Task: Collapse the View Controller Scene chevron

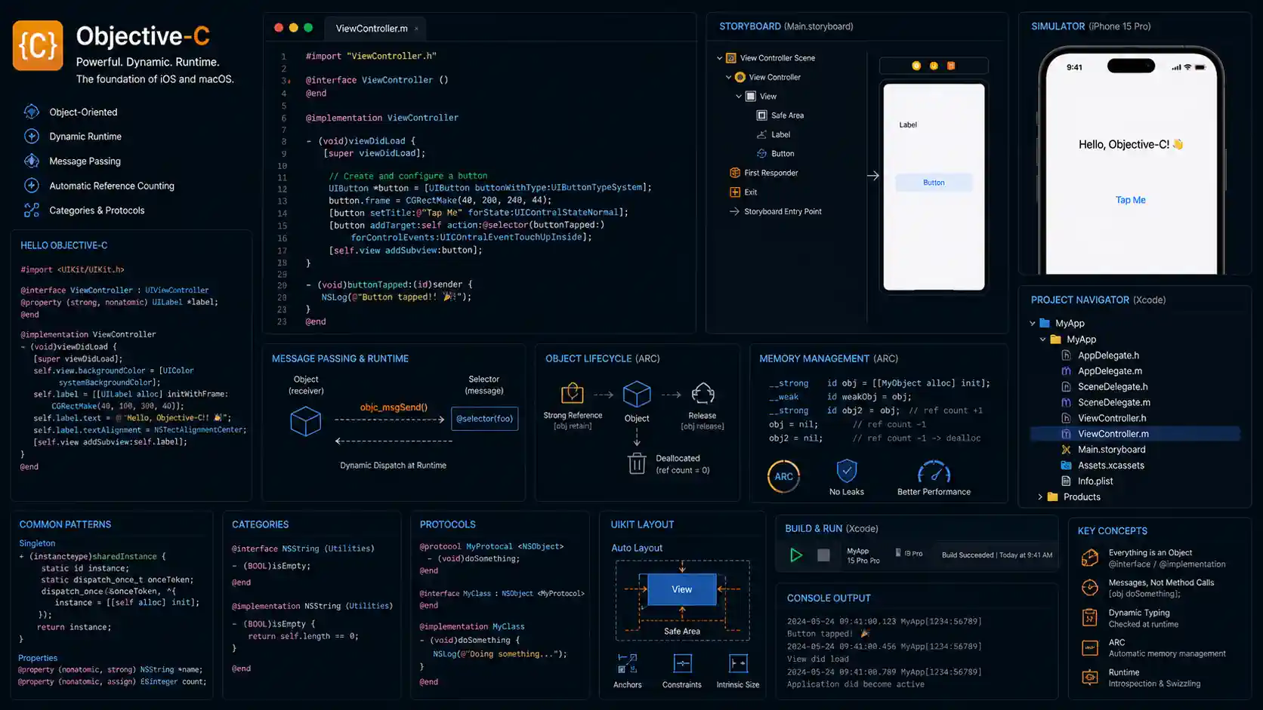Action: click(720, 58)
